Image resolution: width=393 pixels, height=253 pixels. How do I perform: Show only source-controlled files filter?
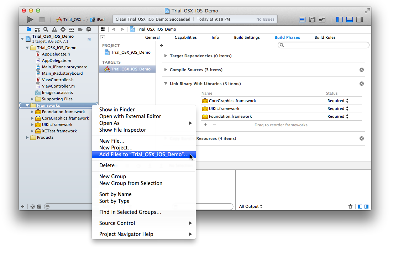[x=40, y=206]
